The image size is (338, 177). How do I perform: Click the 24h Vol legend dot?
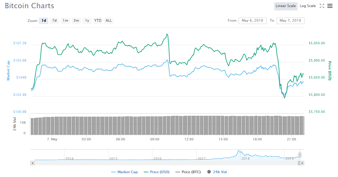coord(209,172)
